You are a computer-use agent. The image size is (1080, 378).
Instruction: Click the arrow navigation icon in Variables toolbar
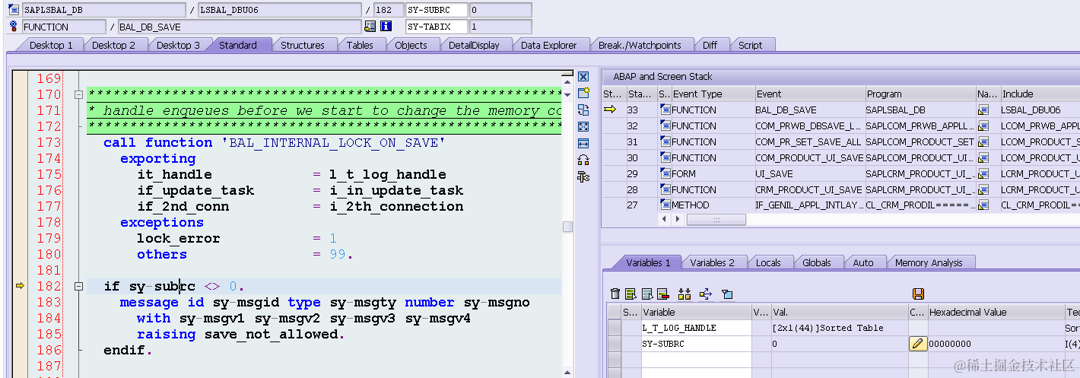click(705, 294)
